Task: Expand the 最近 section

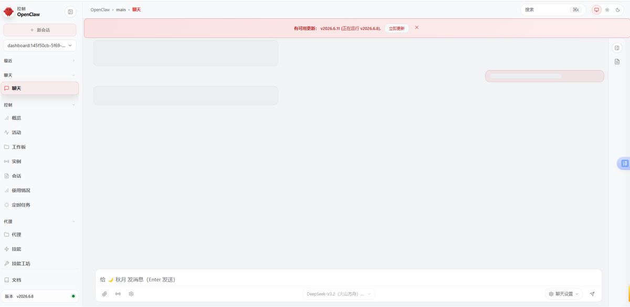Action: (x=40, y=61)
